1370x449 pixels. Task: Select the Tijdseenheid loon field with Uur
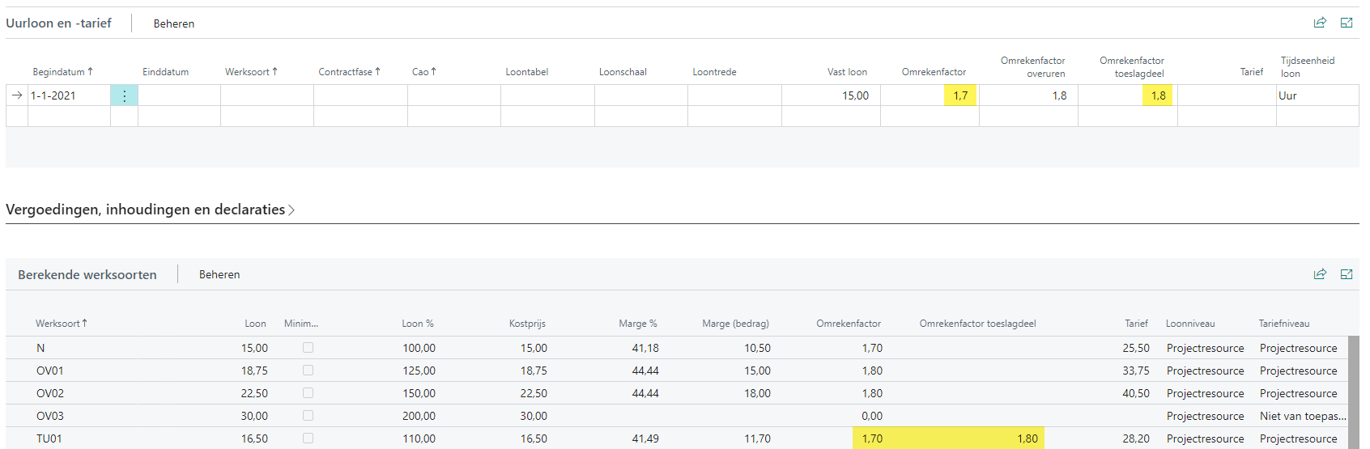1316,95
